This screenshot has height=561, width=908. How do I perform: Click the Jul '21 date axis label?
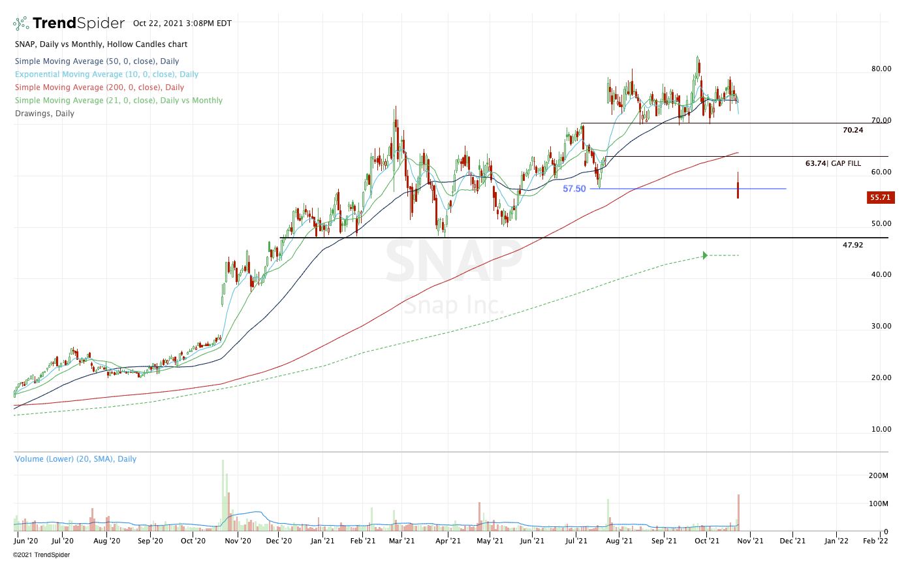(x=576, y=540)
